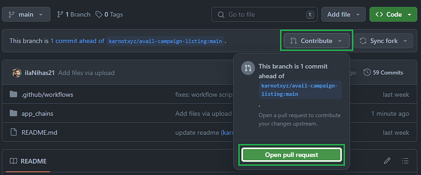The image size is (421, 175).
Task: Open the app_chains folder
Action: click(x=38, y=113)
